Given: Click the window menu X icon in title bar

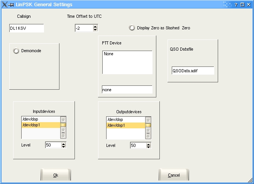Looking at the screenshot, I should 4,4.
